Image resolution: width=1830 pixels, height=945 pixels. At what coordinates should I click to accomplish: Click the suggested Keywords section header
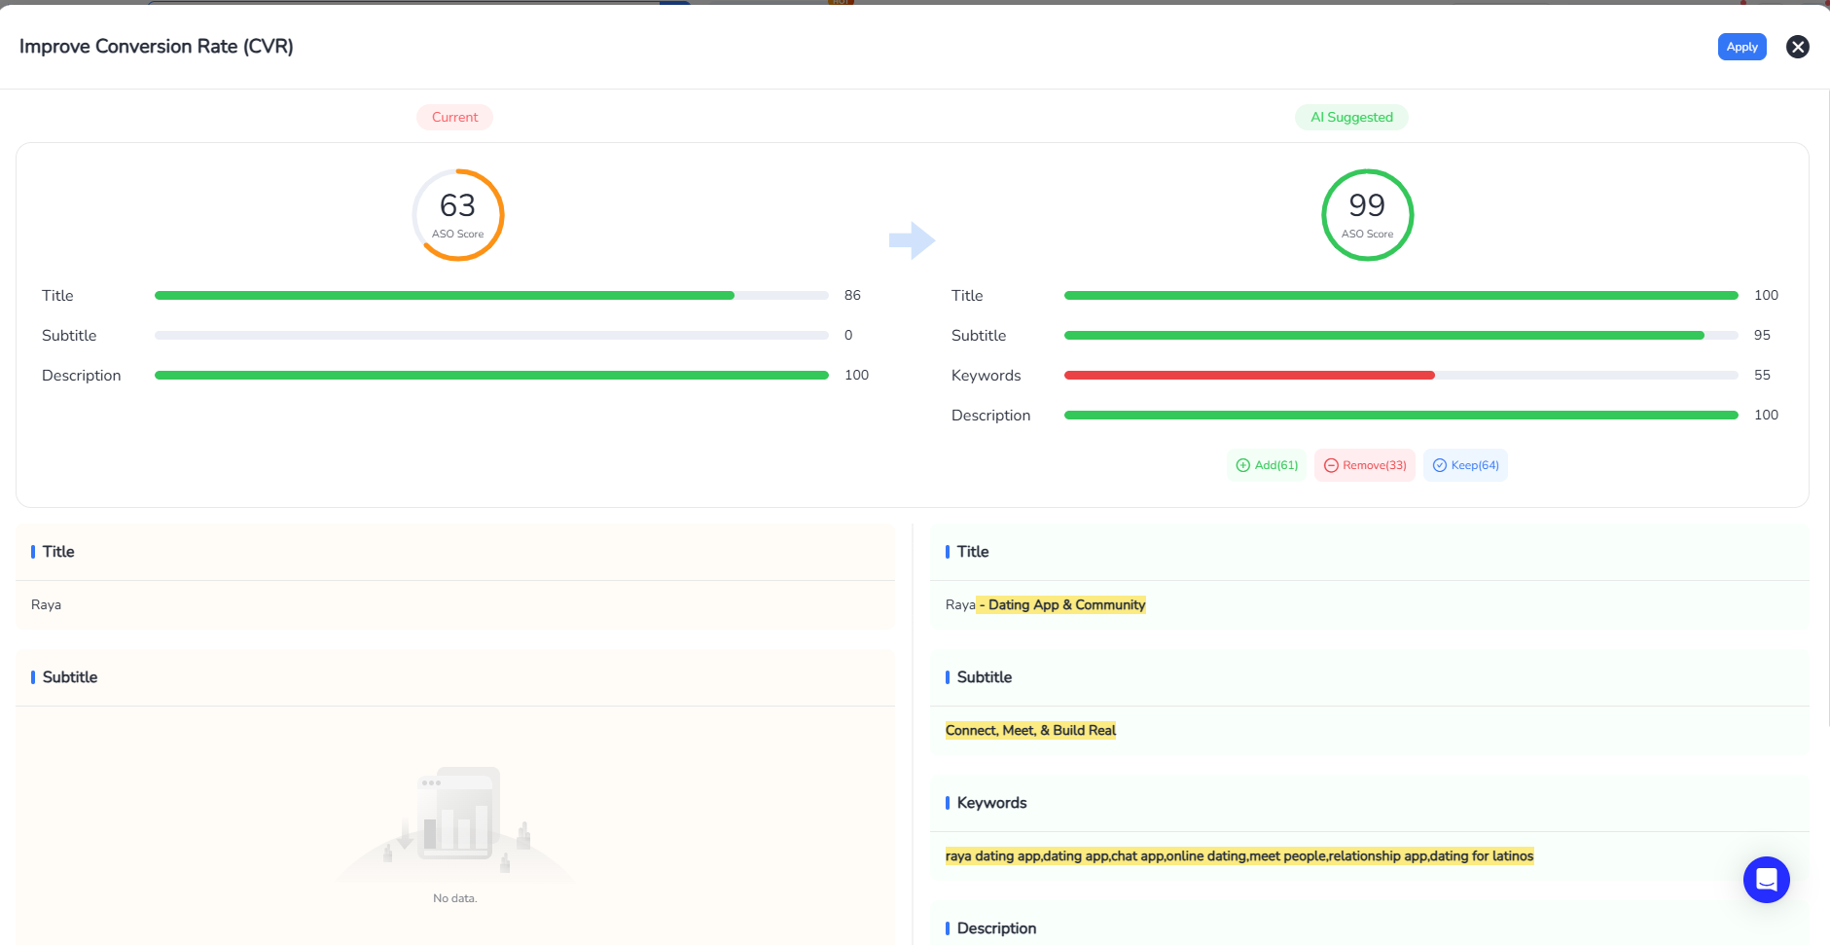pyautogui.click(x=991, y=802)
